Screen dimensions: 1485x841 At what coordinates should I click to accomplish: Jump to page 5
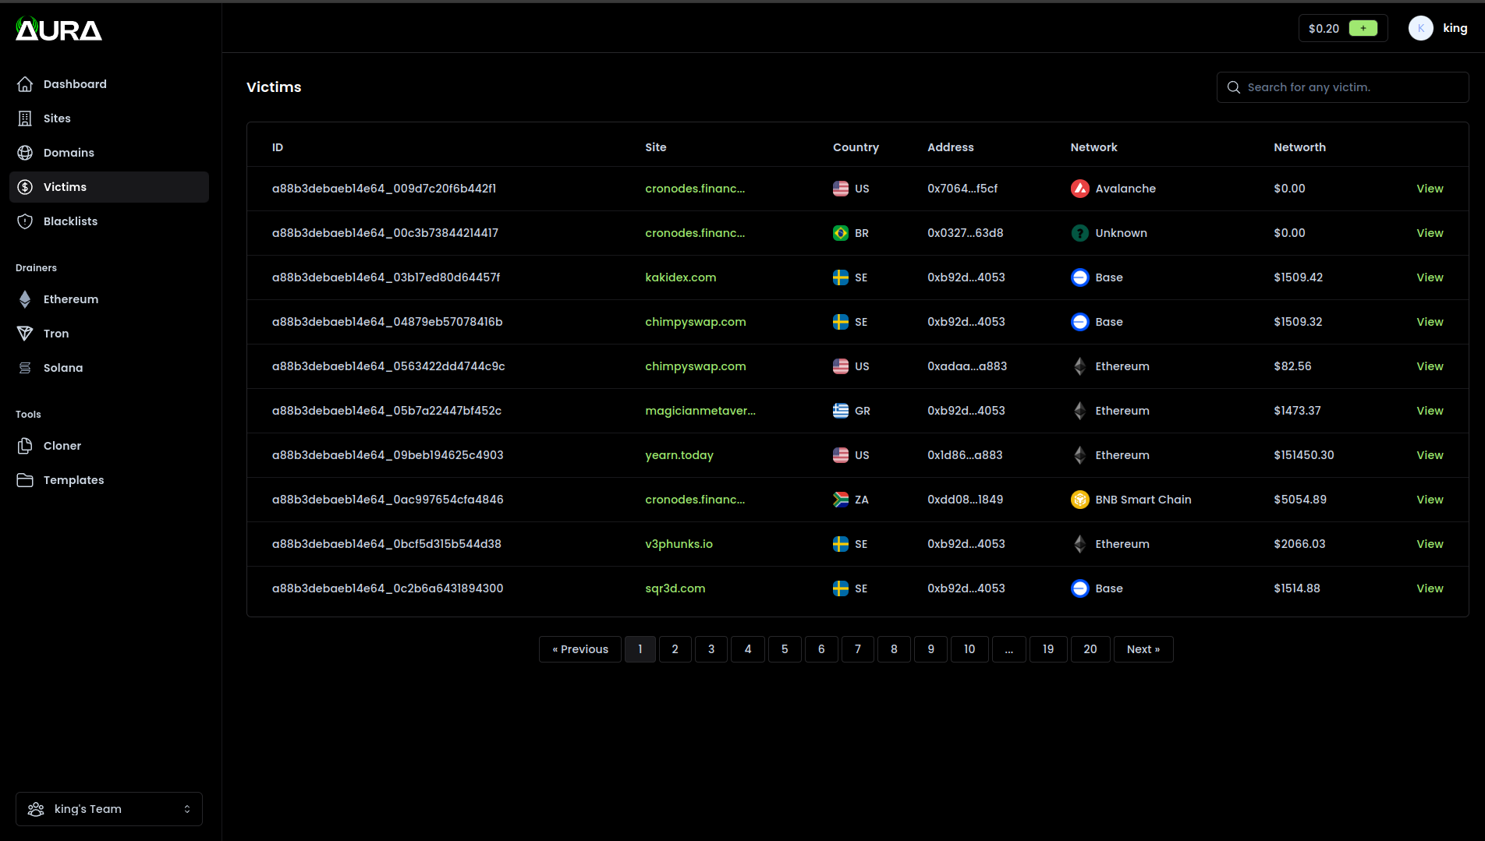(785, 649)
